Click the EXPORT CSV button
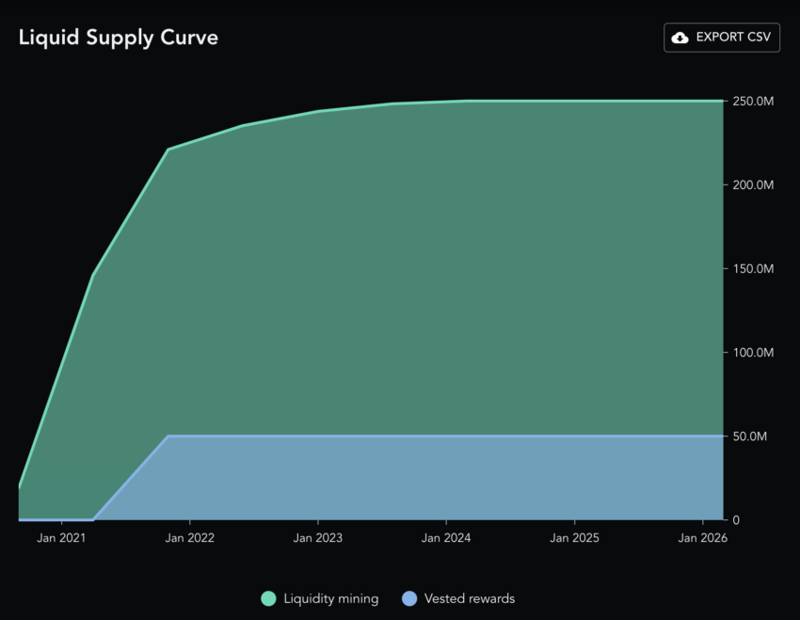 [x=722, y=38]
